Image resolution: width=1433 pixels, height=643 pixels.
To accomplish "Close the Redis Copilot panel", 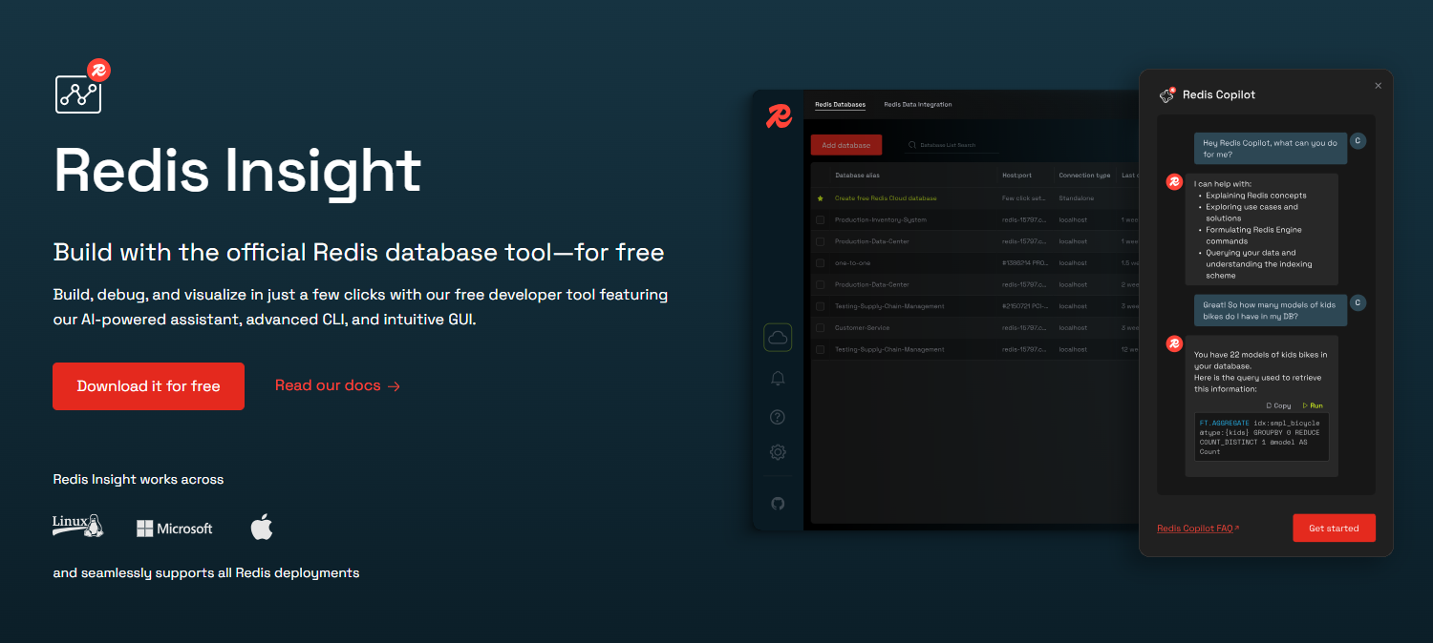I will (x=1378, y=86).
